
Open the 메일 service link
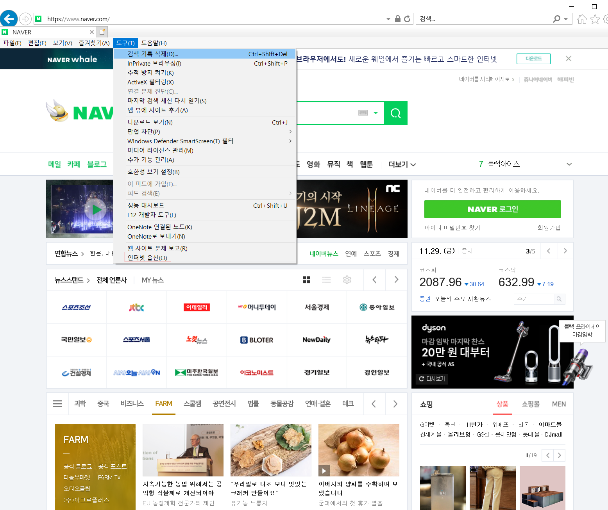click(x=54, y=164)
